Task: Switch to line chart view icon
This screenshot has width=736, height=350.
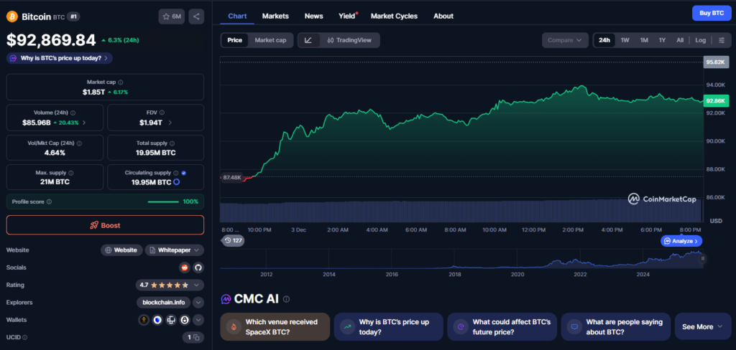Action: (308, 40)
